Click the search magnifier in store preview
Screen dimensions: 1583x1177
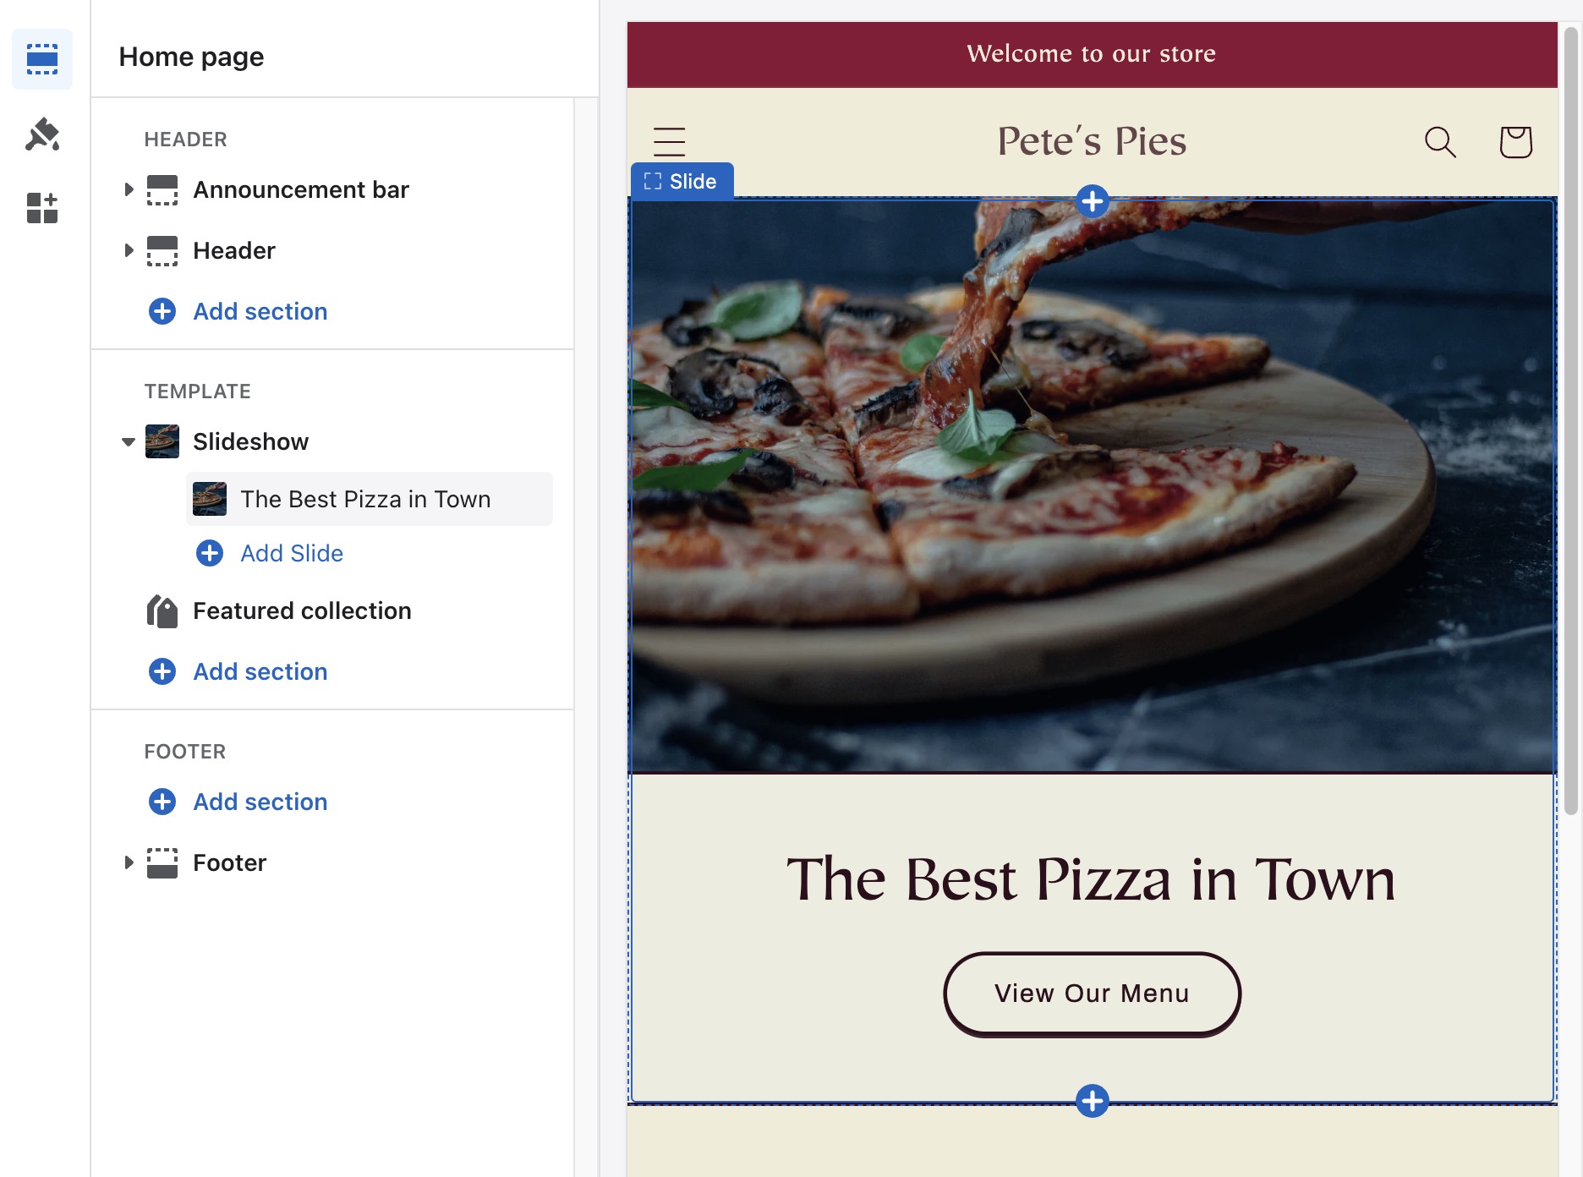click(x=1439, y=142)
